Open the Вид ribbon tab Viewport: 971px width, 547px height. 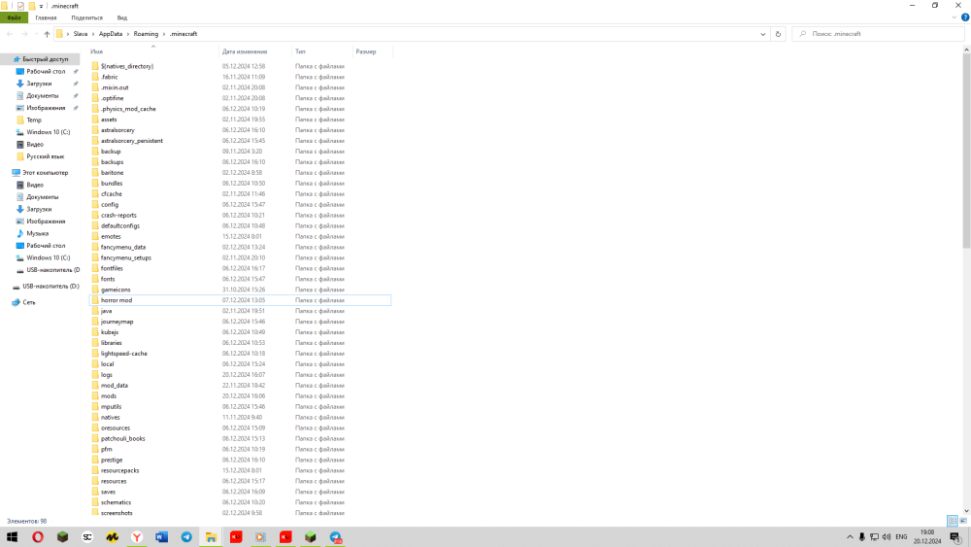pyautogui.click(x=122, y=17)
